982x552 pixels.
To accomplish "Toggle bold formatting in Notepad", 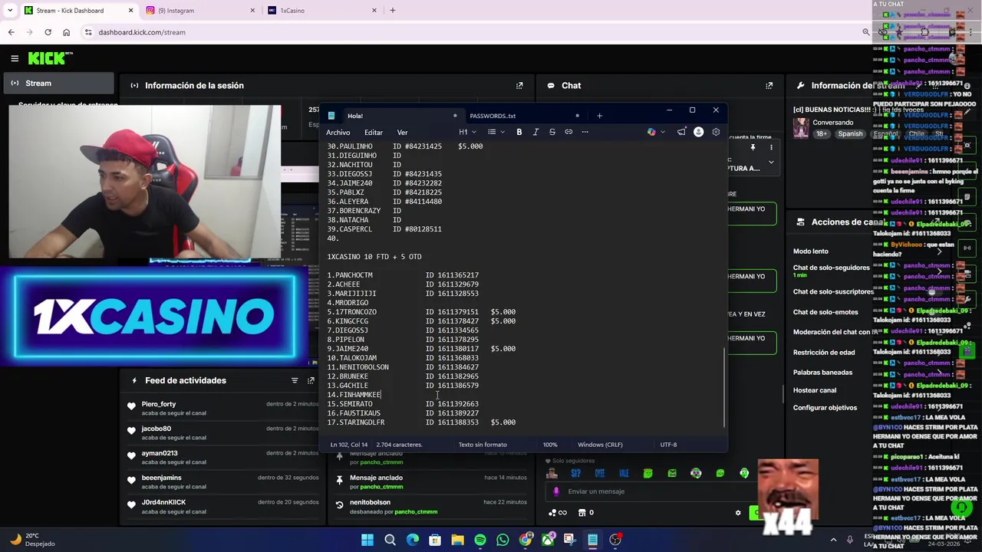I will (519, 132).
